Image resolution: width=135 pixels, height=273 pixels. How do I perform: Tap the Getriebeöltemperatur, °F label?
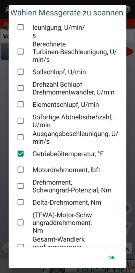pos(68,154)
